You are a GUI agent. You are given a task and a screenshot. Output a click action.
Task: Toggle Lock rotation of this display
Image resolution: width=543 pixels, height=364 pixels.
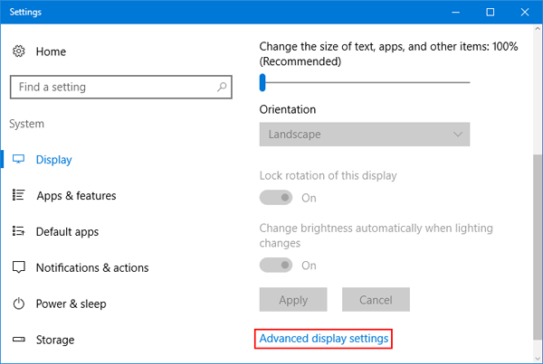click(276, 198)
